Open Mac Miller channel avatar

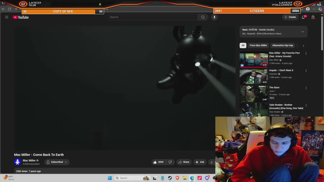pos(17,162)
